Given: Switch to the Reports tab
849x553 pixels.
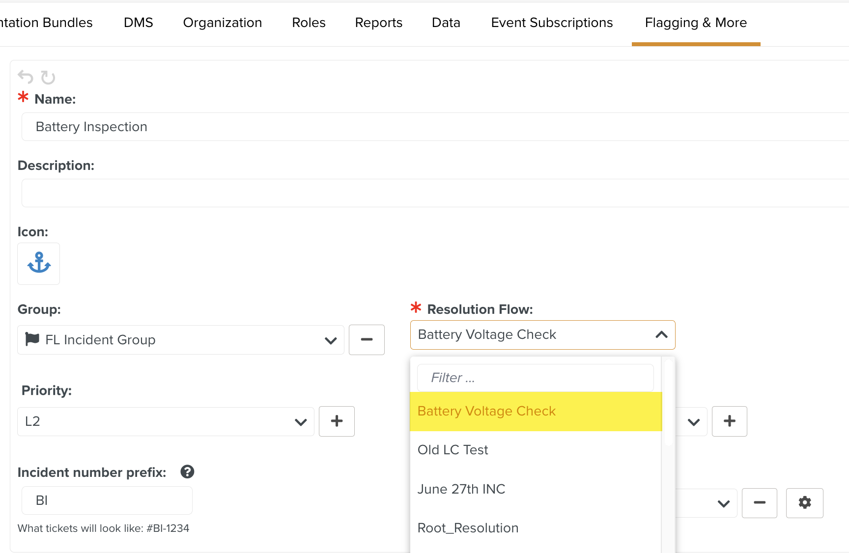Looking at the screenshot, I should coord(378,23).
